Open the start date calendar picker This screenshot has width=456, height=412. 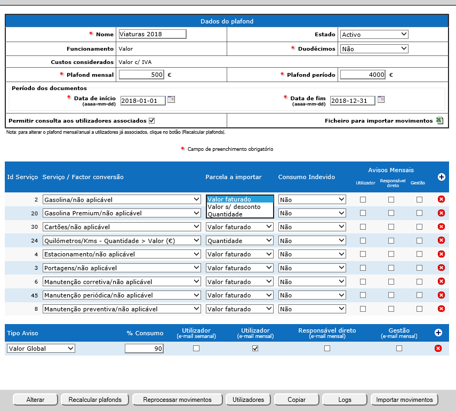click(x=171, y=100)
